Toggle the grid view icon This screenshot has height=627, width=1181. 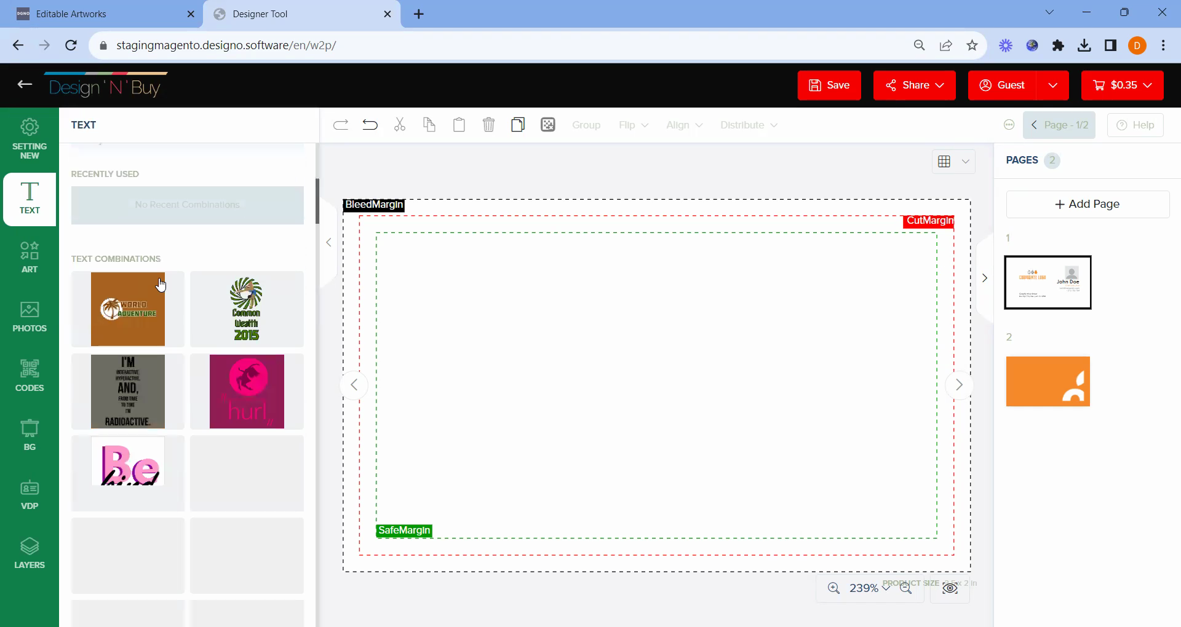pos(944,162)
